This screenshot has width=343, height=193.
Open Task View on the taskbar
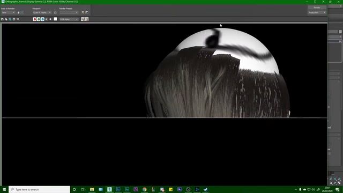click(83, 189)
